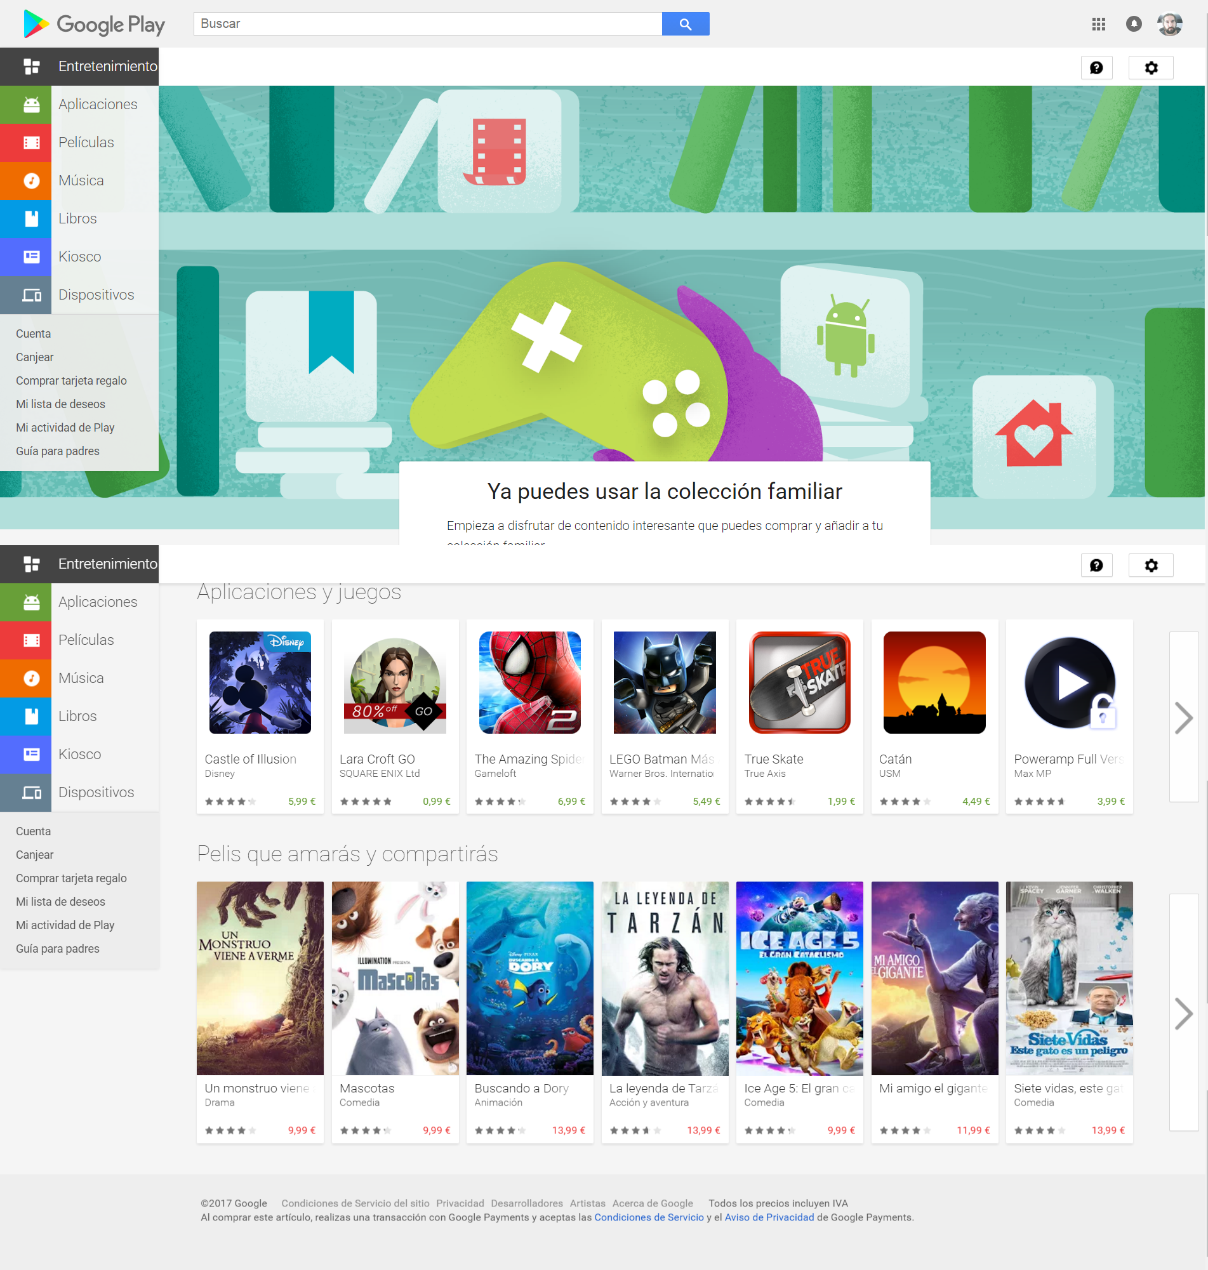Open the Gameloft developer link

coord(495,774)
